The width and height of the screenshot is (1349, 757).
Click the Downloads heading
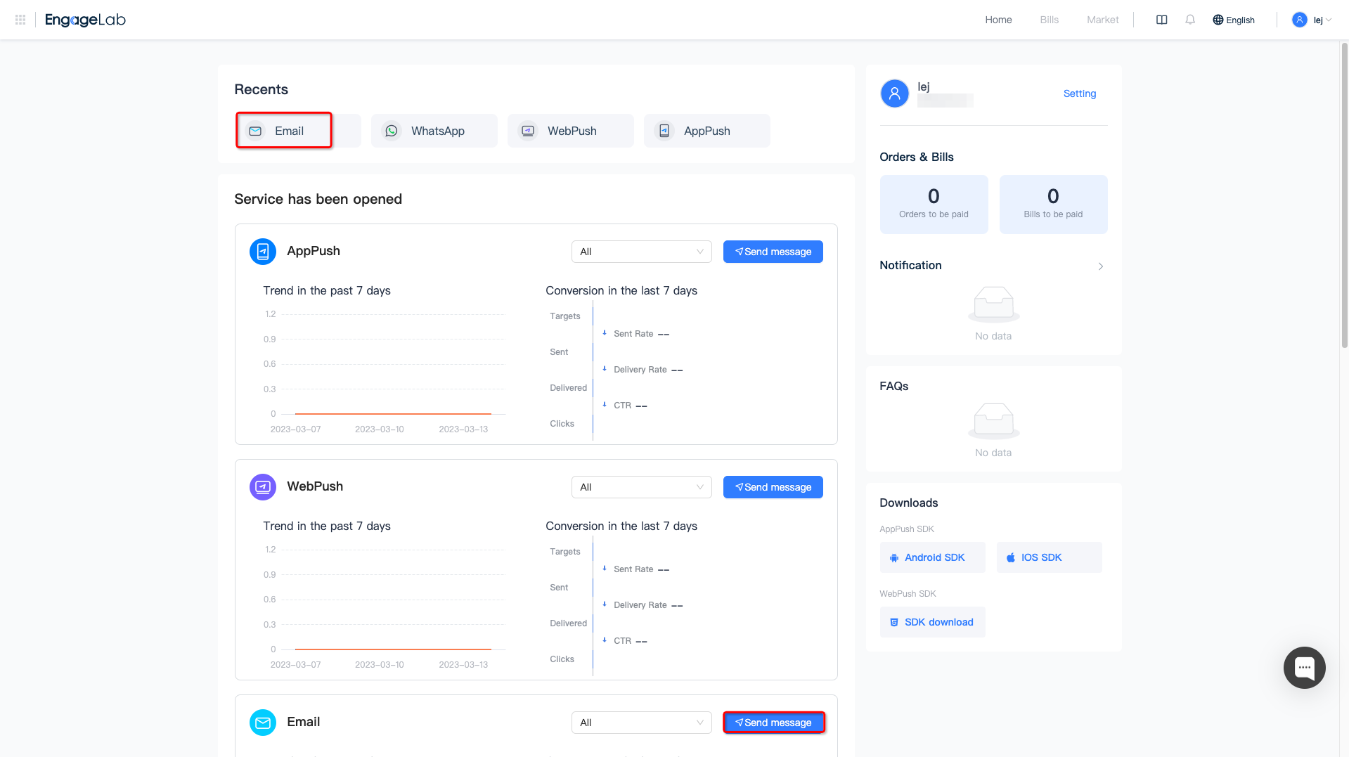click(909, 503)
